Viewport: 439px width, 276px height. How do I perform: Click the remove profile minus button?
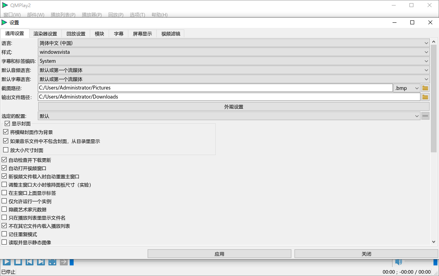[x=425, y=116]
